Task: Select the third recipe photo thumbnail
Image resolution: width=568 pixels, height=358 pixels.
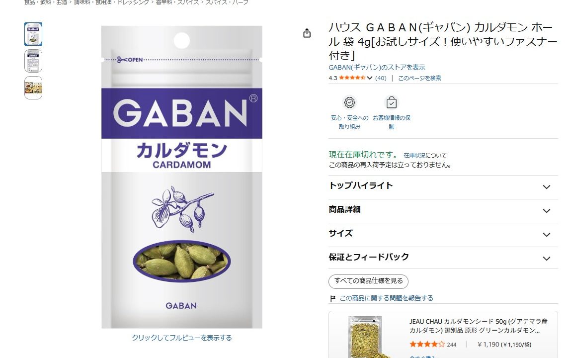Action: coord(33,88)
